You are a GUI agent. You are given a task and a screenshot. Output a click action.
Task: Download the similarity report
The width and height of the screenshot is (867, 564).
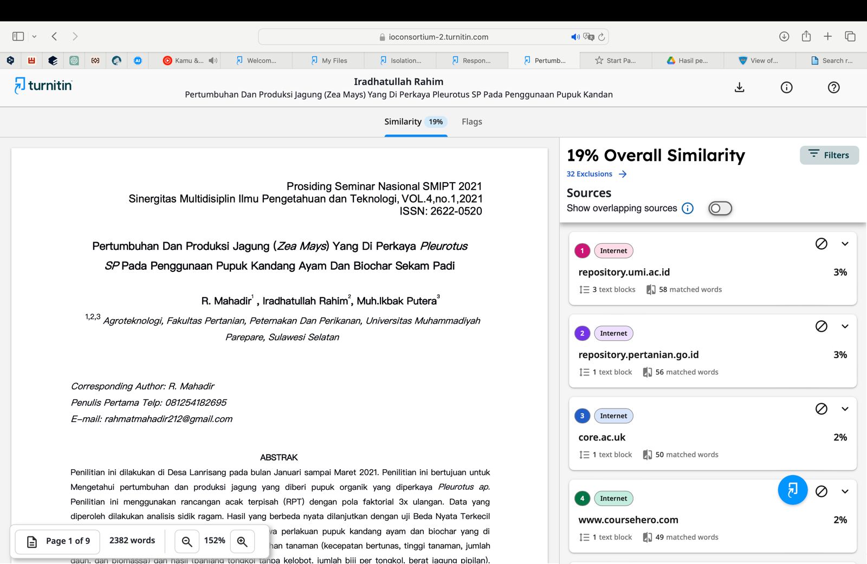coord(739,87)
